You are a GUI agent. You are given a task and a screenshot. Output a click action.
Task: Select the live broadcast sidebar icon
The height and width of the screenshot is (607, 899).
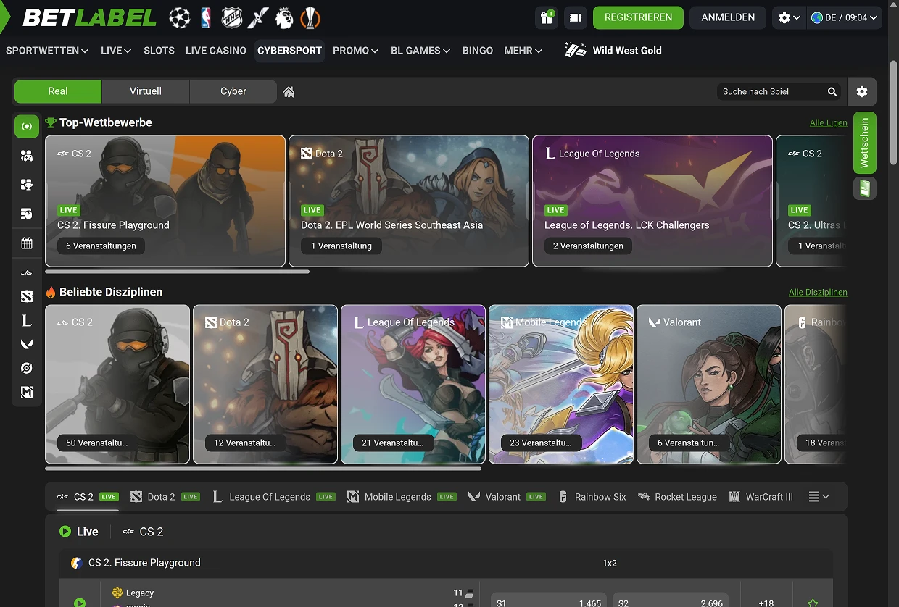[27, 127]
